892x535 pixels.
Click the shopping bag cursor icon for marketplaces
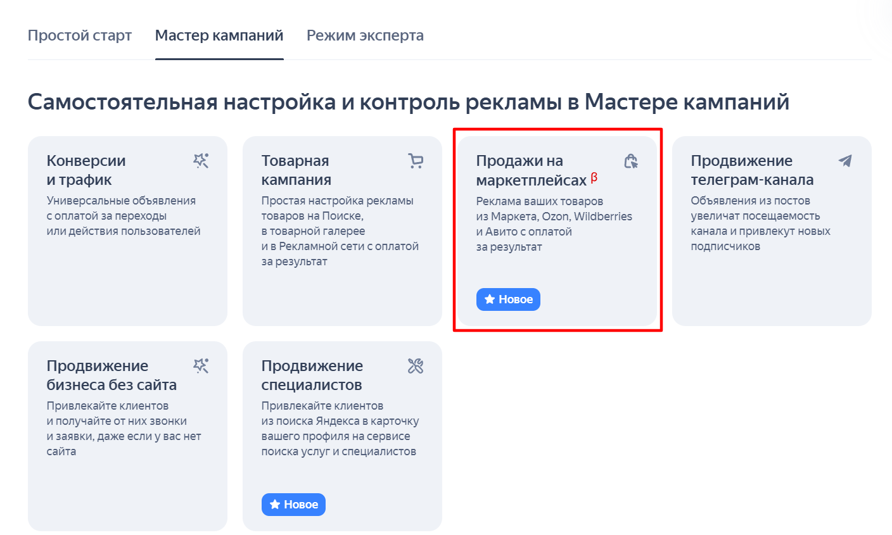630,161
